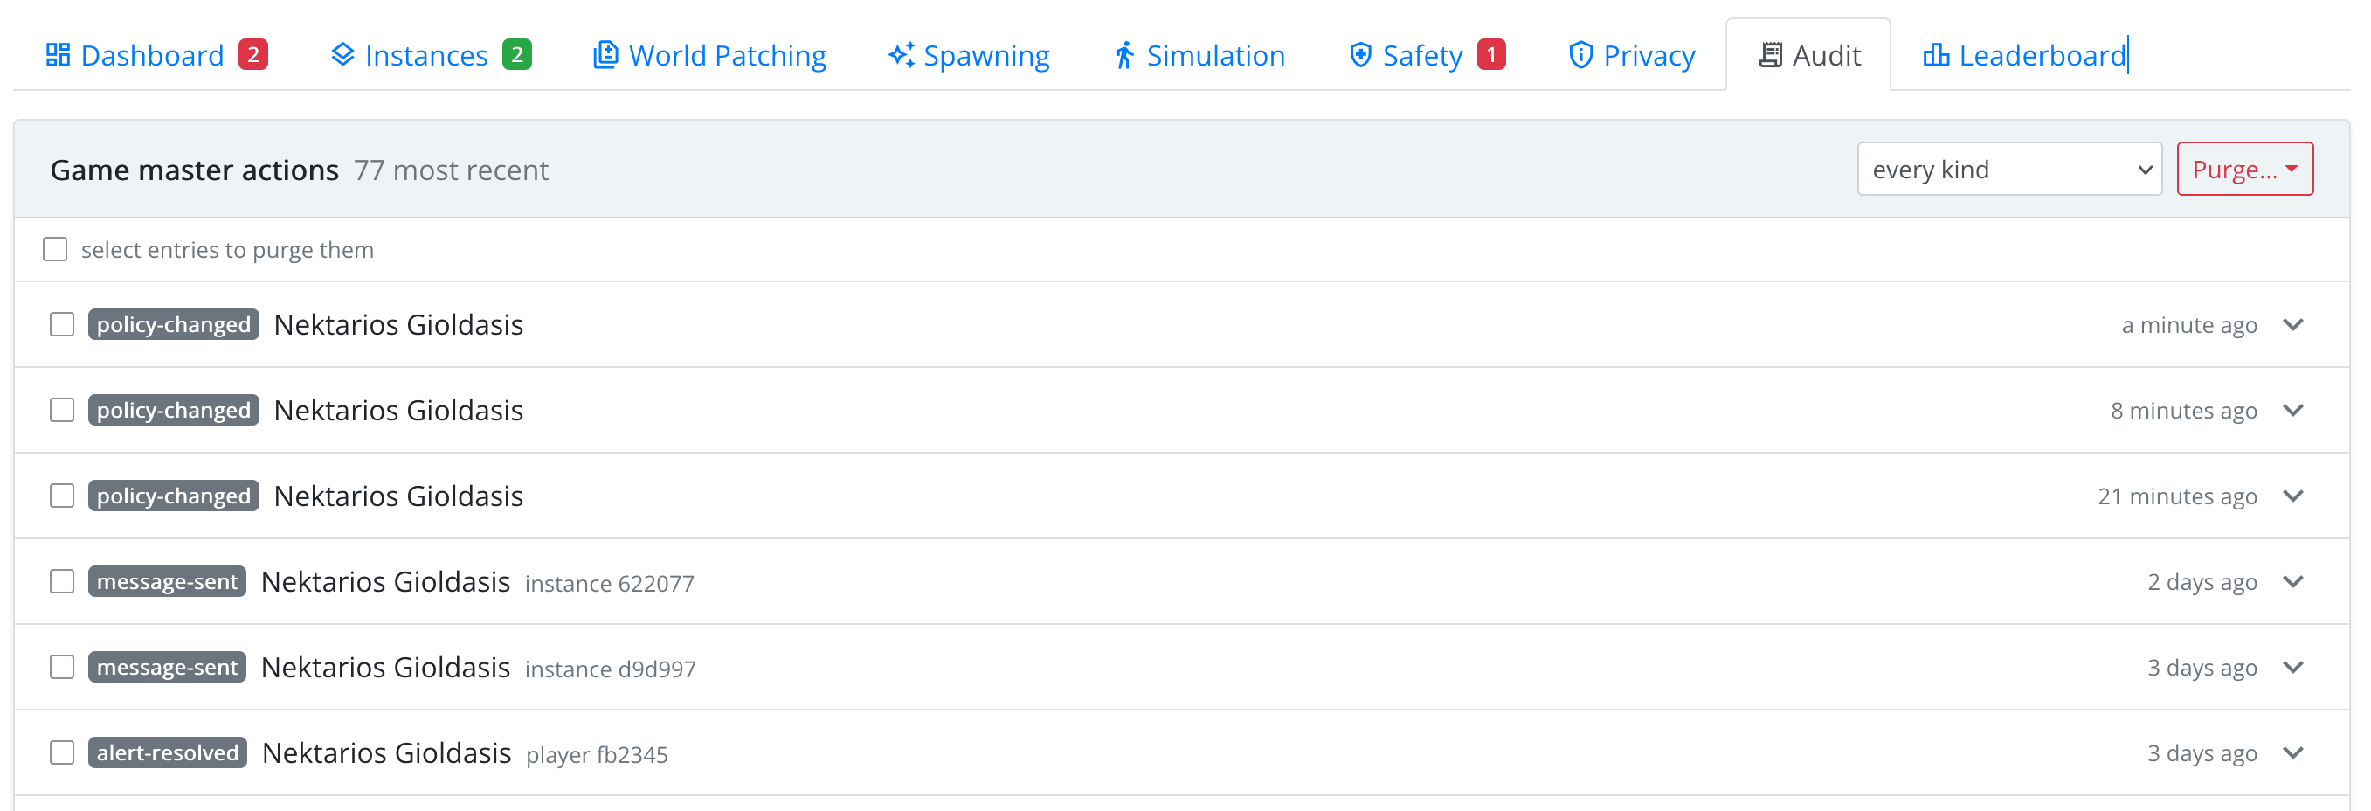Click the Spawning sparkles icon
Screen dimensions: 2371x811
pos(901,55)
